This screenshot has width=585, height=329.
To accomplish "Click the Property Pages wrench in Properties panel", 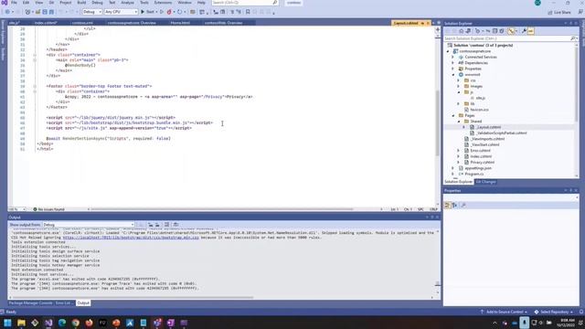I will (x=463, y=205).
